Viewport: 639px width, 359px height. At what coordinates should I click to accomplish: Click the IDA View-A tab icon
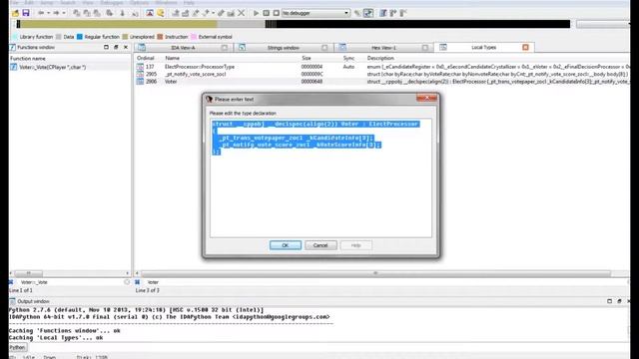click(142, 47)
